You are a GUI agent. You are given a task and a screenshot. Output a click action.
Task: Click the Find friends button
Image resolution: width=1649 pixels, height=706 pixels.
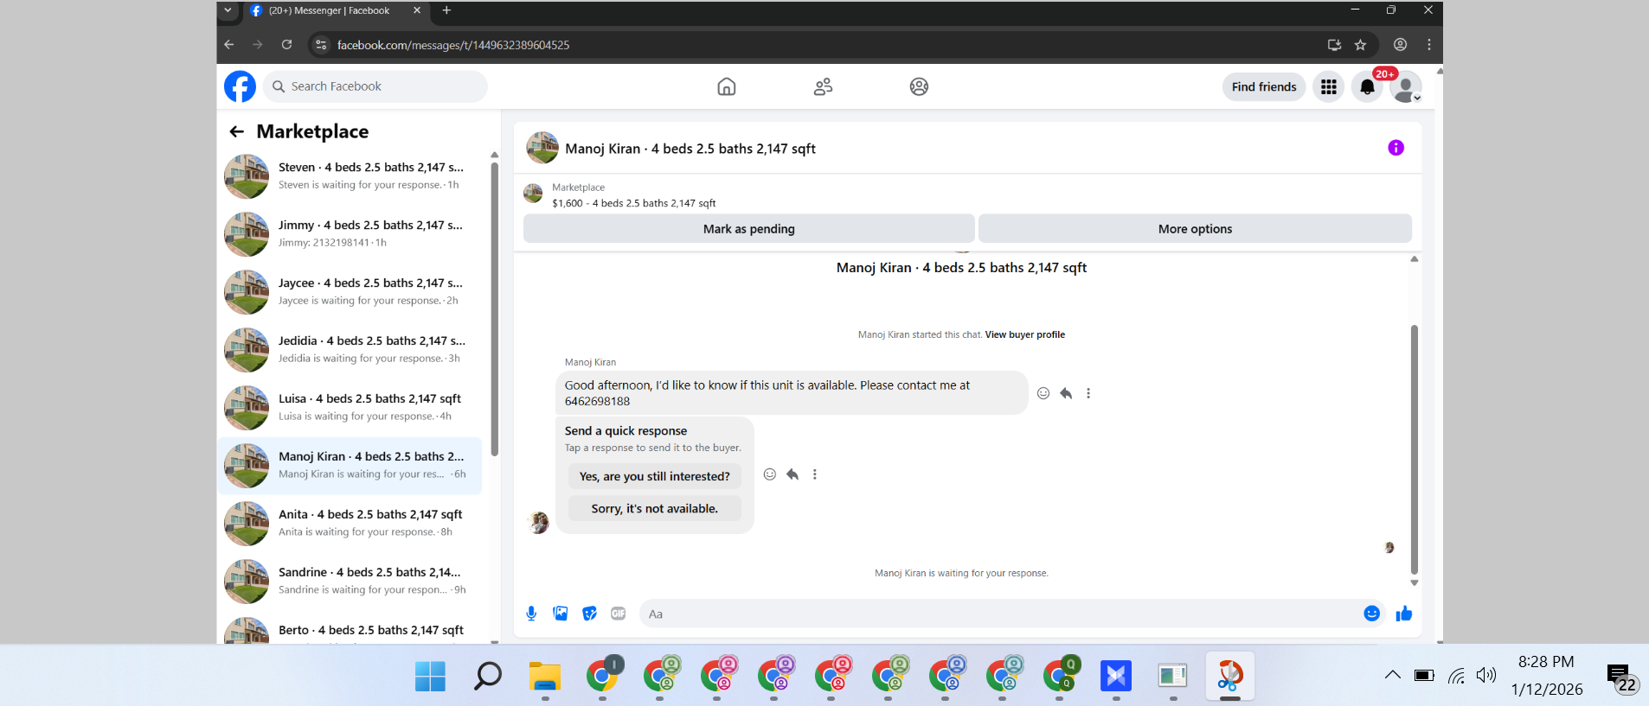(x=1264, y=86)
